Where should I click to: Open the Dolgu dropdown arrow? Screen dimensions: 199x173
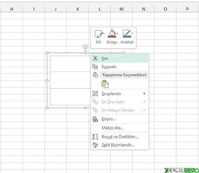click(117, 33)
